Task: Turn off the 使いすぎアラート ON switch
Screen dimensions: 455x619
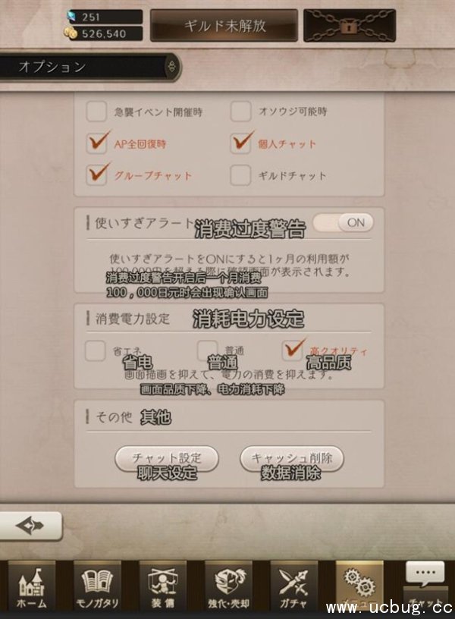Action: click(x=344, y=223)
